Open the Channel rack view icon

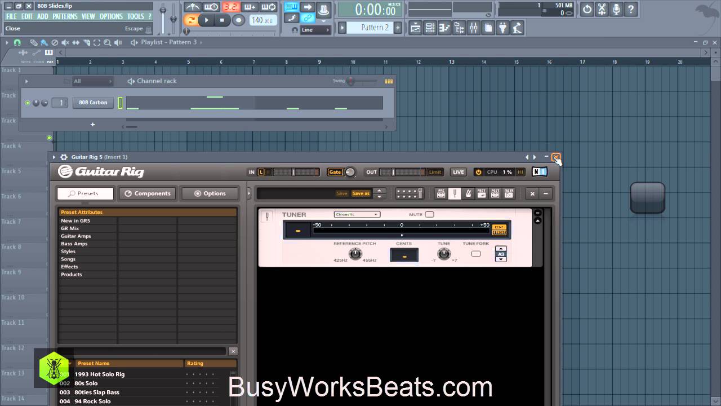click(x=430, y=28)
